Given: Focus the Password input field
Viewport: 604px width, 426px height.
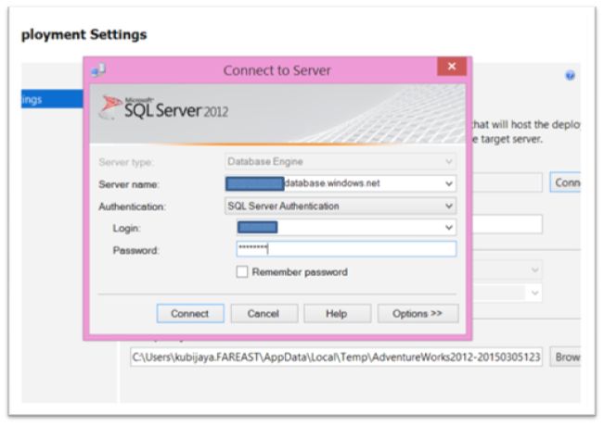Looking at the screenshot, I should pos(346,249).
